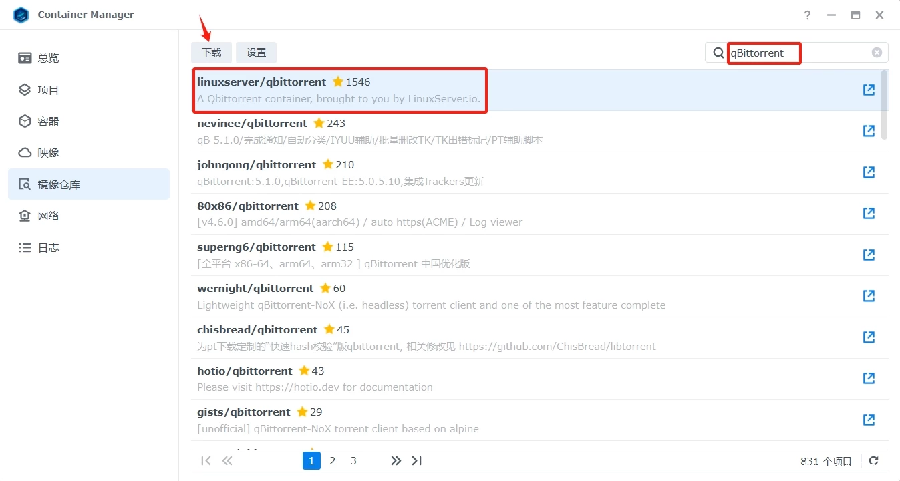Go to the first results page
Viewport: 900px width, 481px height.
pos(206,460)
